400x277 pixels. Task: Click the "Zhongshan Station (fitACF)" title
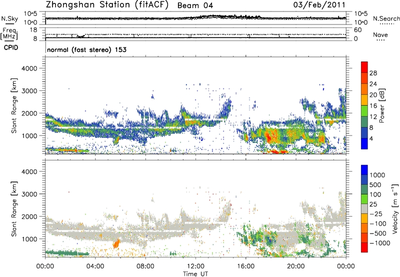click(107, 4)
